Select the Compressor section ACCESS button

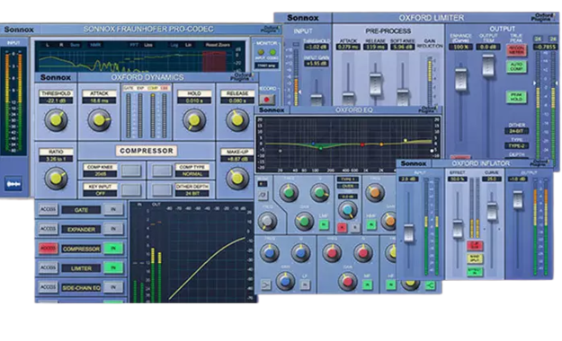[48, 249]
